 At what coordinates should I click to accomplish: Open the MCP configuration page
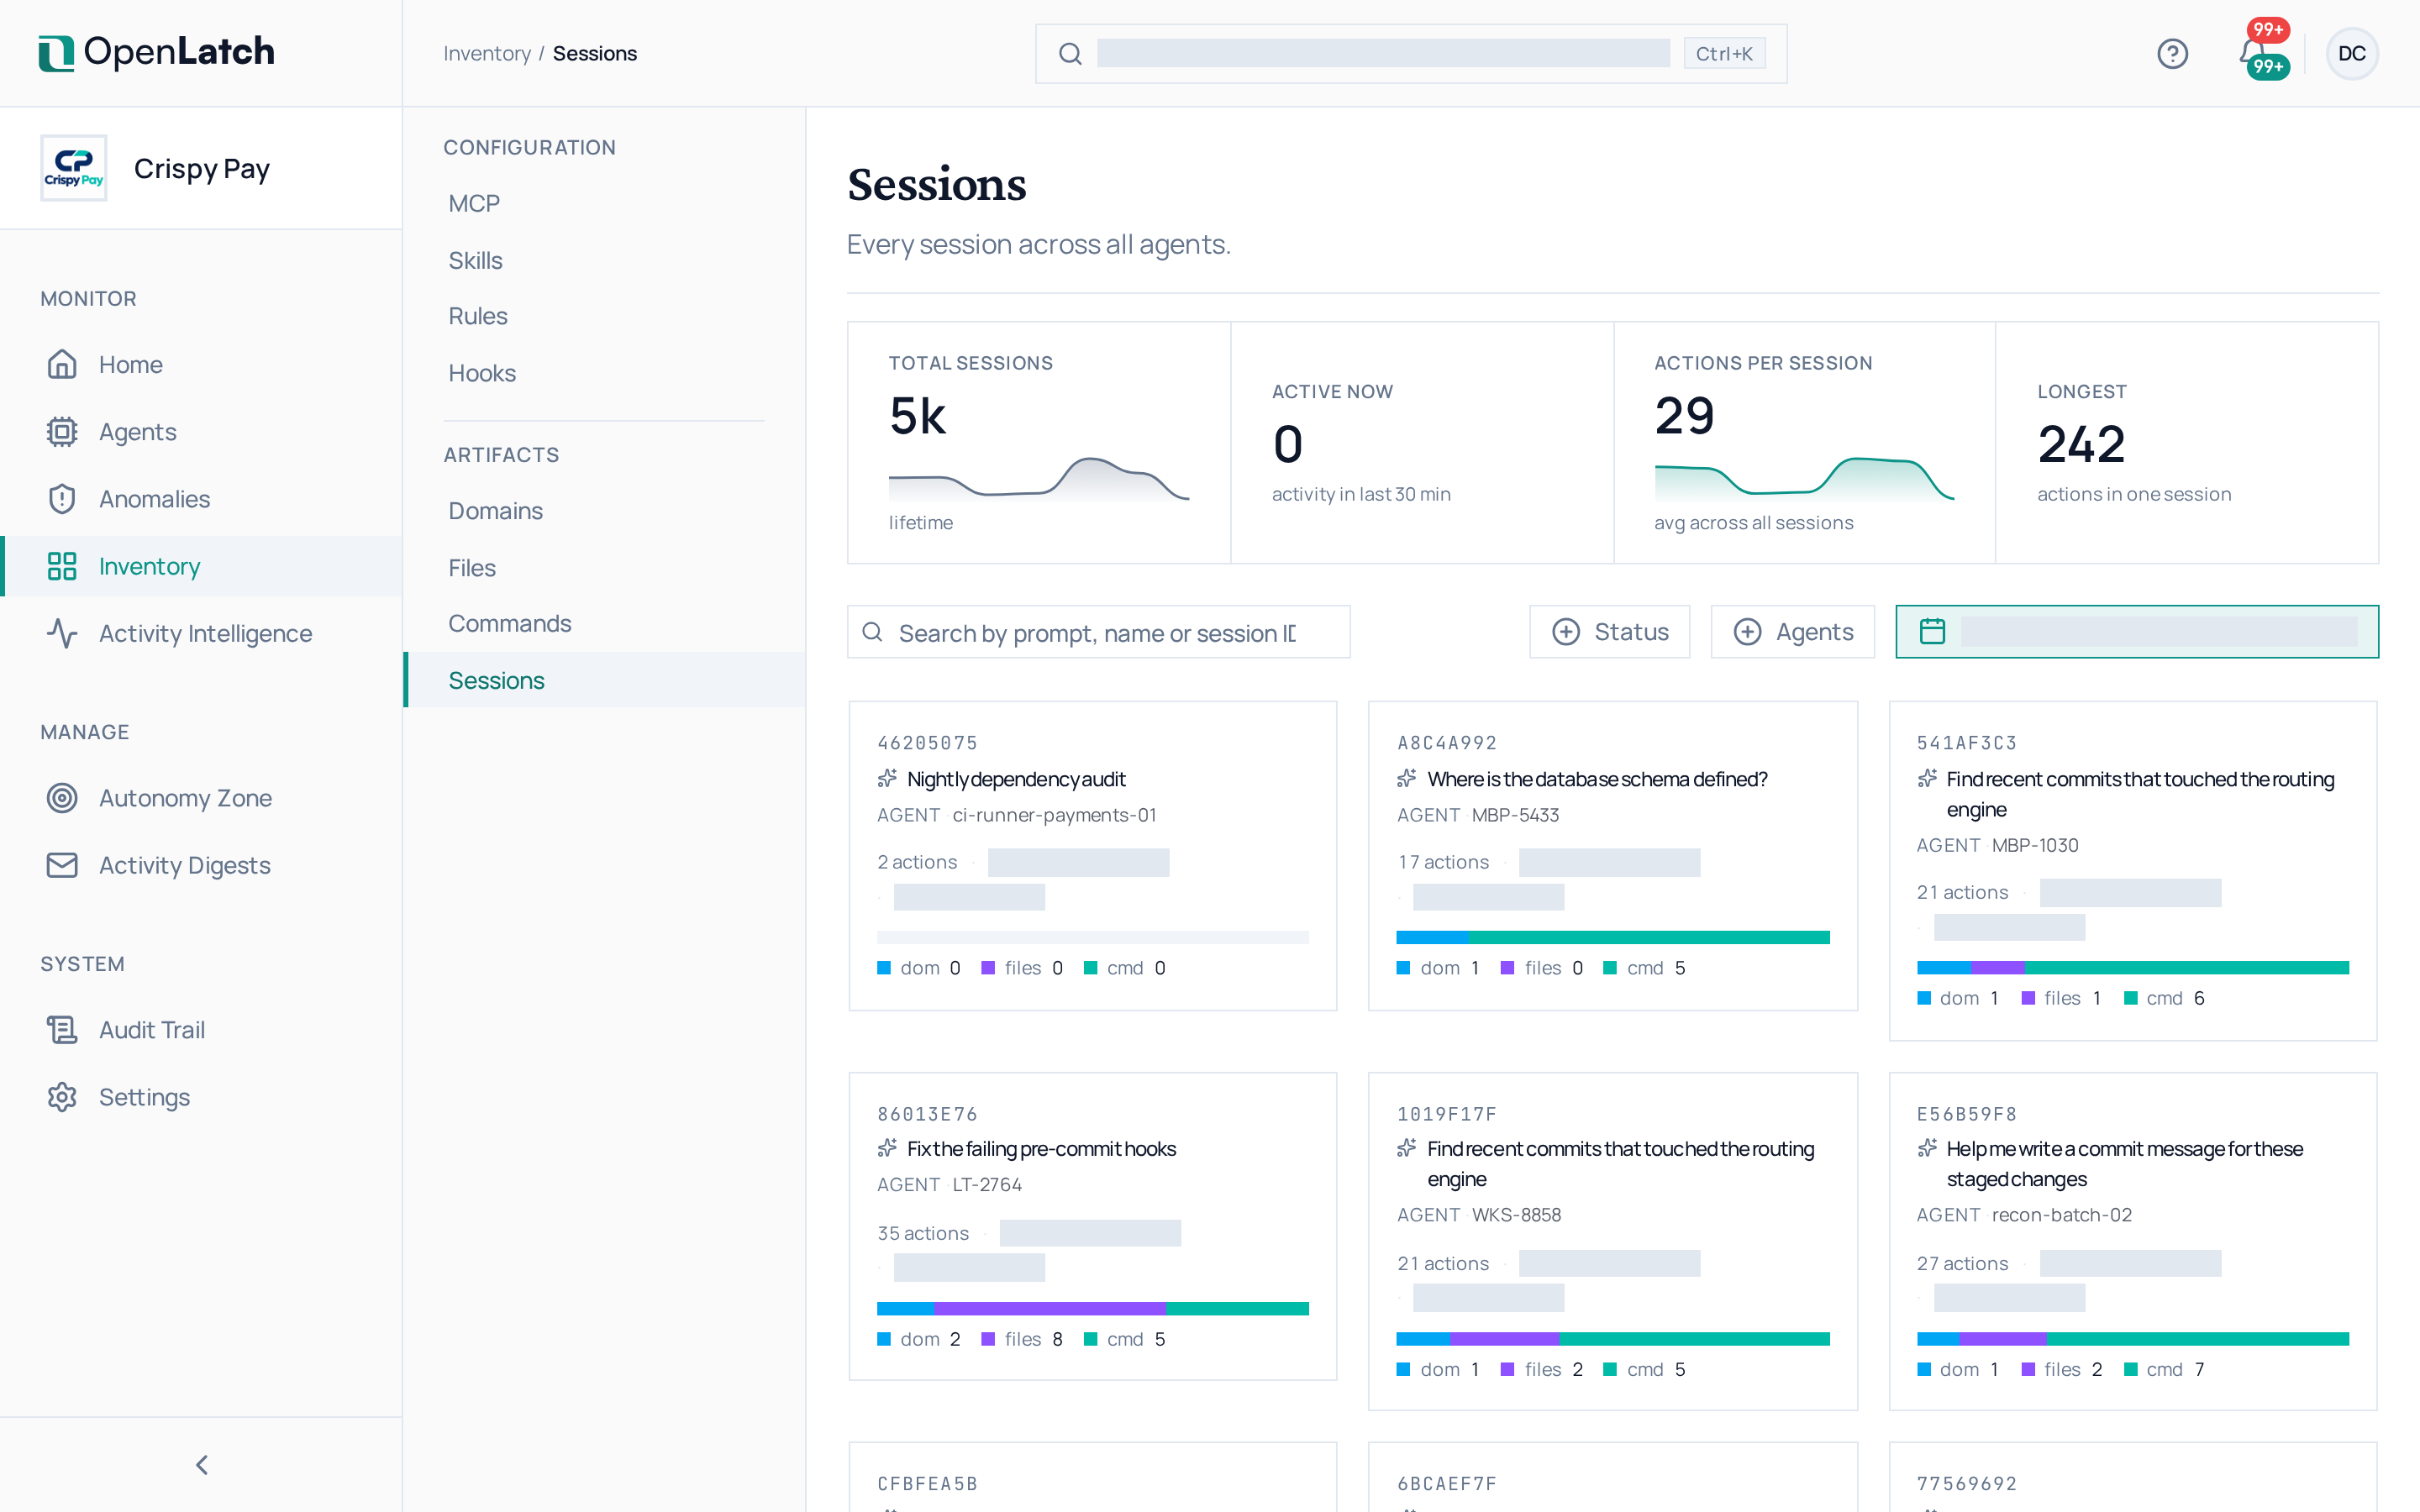pos(604,203)
